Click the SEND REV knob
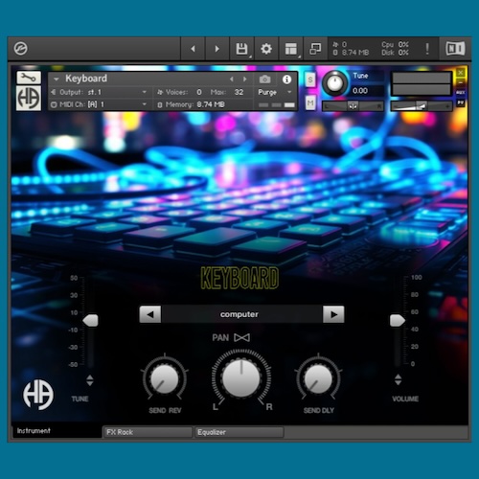Viewport: 479px width, 479px height. [165, 378]
